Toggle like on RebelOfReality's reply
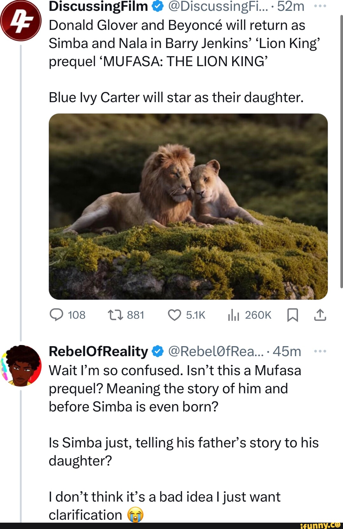Image resolution: width=343 pixels, height=529 pixels. (x=175, y=526)
